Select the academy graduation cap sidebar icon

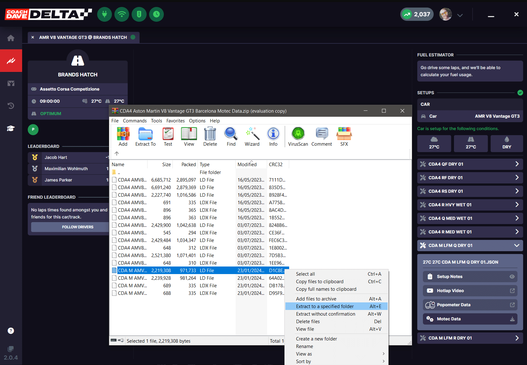tap(11, 128)
